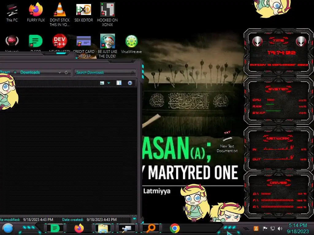Open the breadcrumb arrow before Downloads
This screenshot has width=314, height=235.
pos(15,72)
